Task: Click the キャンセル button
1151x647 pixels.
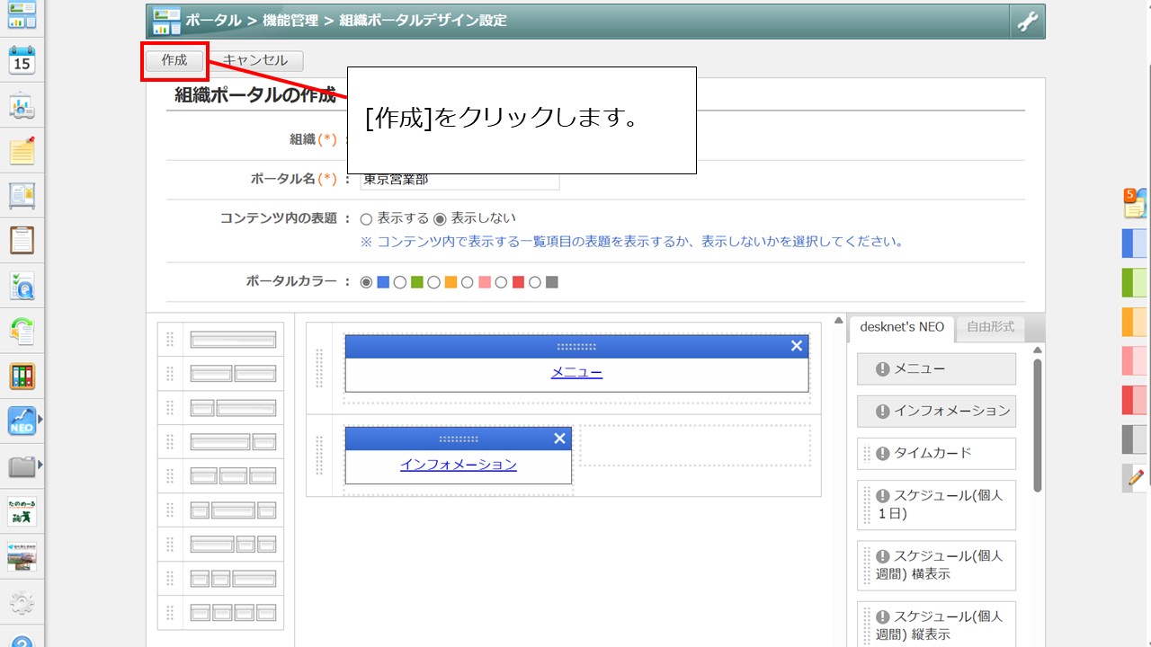Action: (255, 60)
